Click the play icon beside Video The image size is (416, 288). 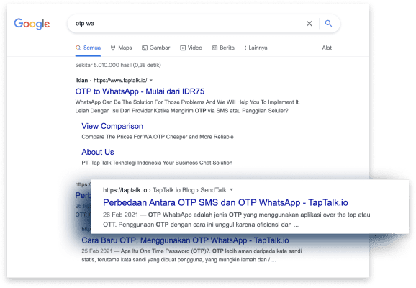pos(183,48)
